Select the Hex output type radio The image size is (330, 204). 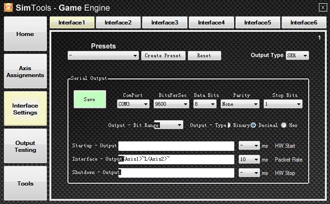tap(284, 125)
